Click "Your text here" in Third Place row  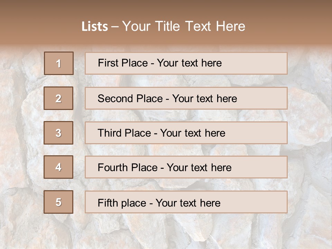[x=193, y=133]
